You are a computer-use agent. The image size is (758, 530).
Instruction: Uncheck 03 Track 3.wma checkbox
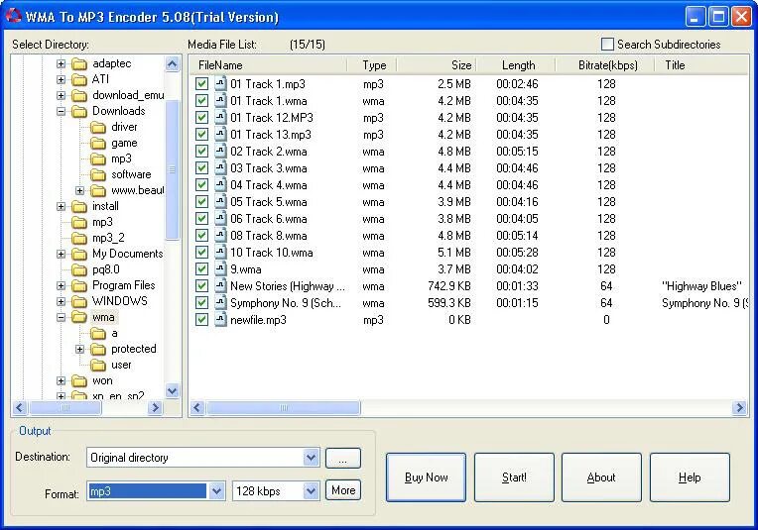201,168
